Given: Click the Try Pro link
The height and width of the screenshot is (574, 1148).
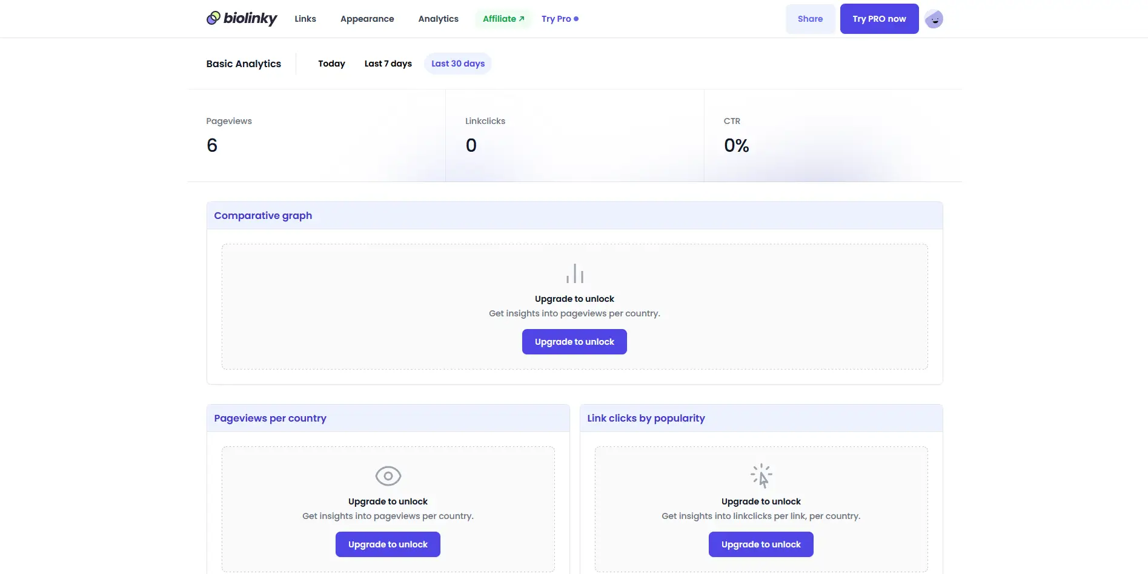Looking at the screenshot, I should tap(560, 19).
